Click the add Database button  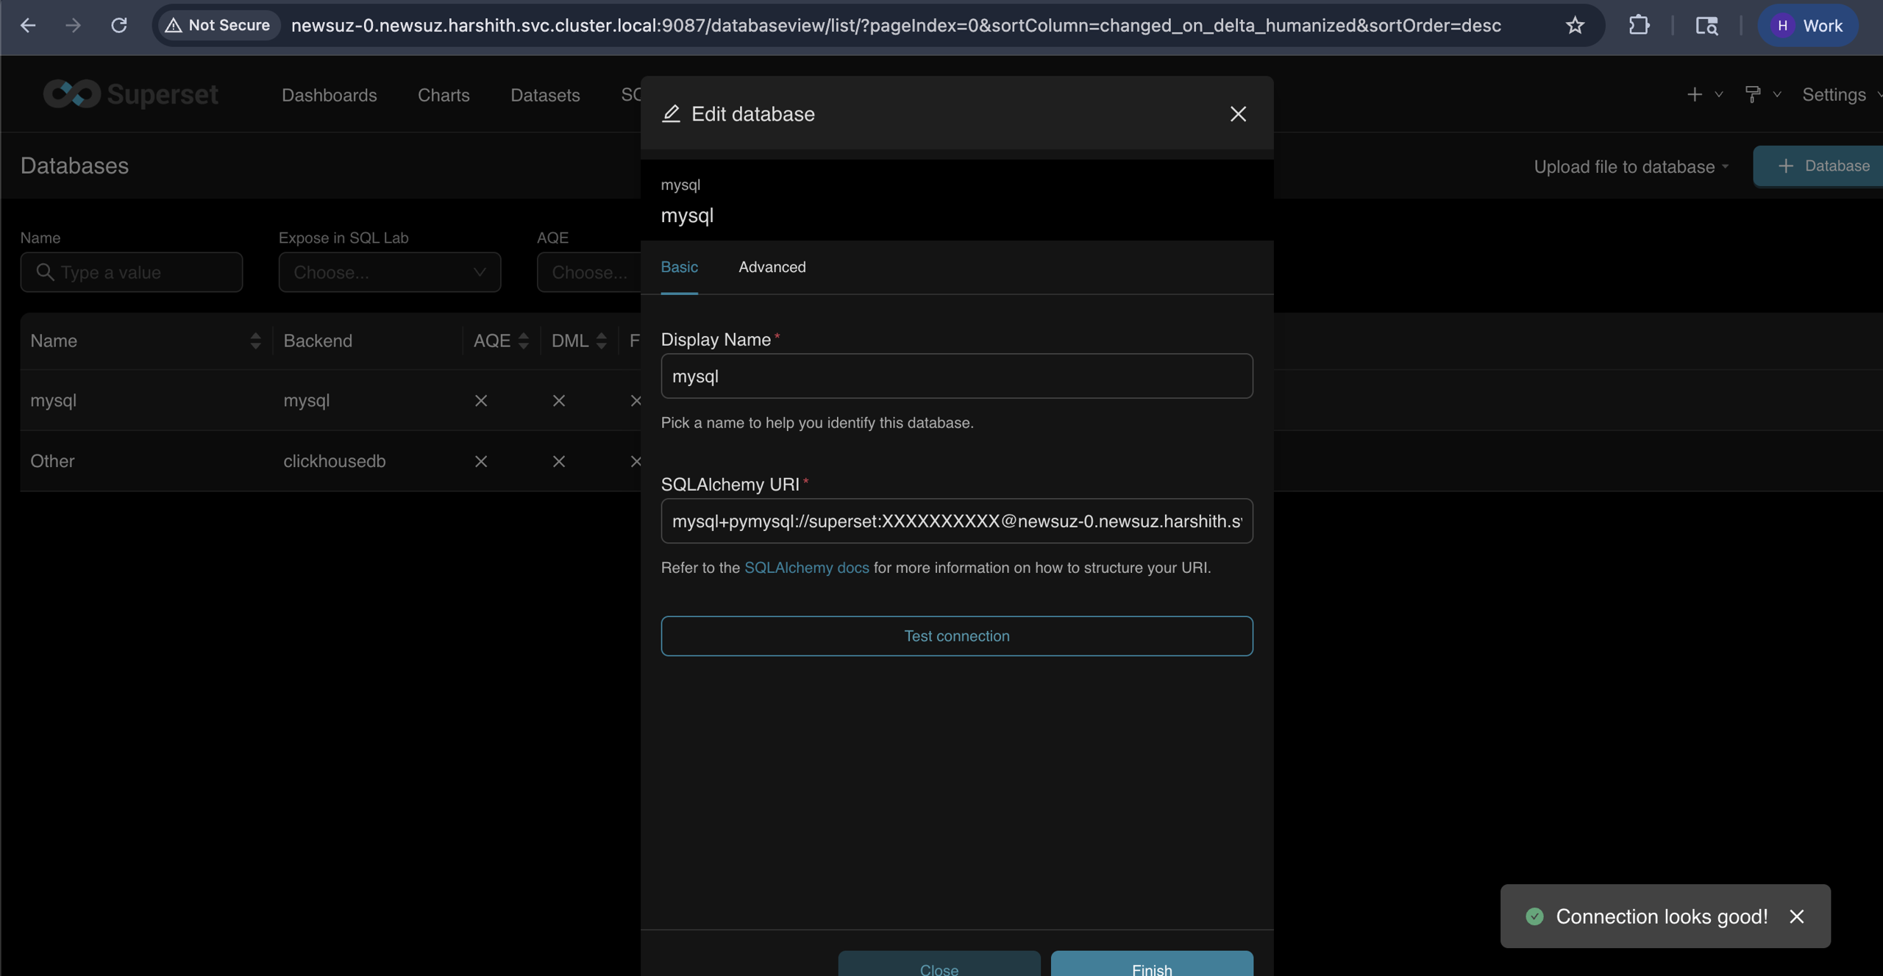1818,165
